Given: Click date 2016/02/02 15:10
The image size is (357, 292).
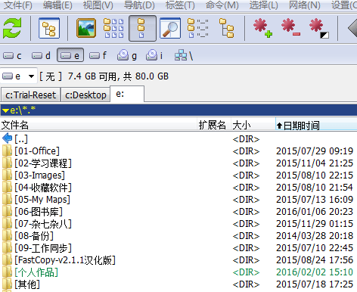Looking at the screenshot, I should coord(315,272).
